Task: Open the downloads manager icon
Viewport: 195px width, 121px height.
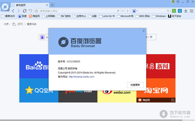Action: 186,11
